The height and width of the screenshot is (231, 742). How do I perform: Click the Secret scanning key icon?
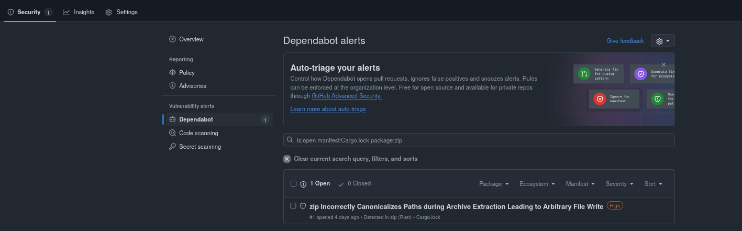coord(172,147)
